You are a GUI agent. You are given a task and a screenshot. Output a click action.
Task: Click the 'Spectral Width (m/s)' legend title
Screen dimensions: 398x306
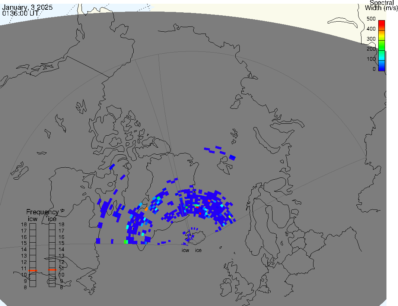click(x=381, y=5)
